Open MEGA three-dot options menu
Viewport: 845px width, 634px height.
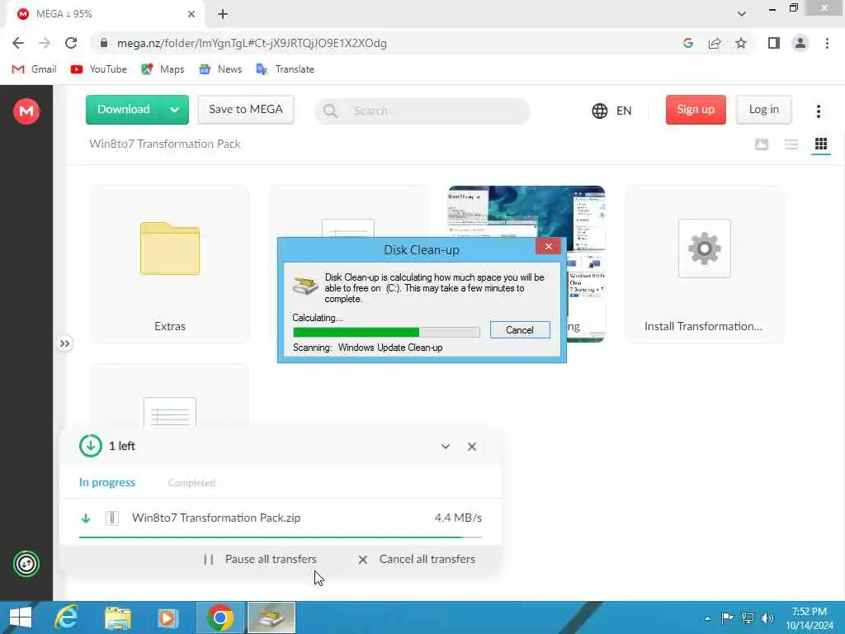click(x=818, y=111)
